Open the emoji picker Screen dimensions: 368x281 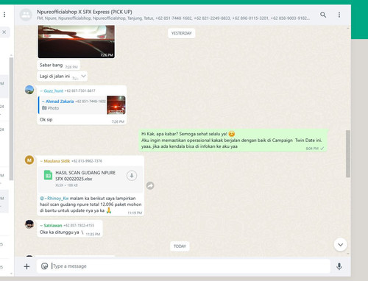[44, 266]
